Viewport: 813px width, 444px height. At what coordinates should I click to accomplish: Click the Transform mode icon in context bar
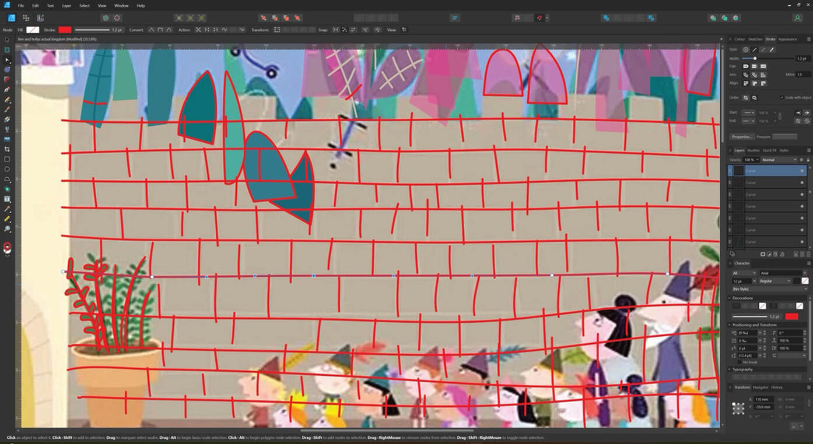(x=277, y=30)
